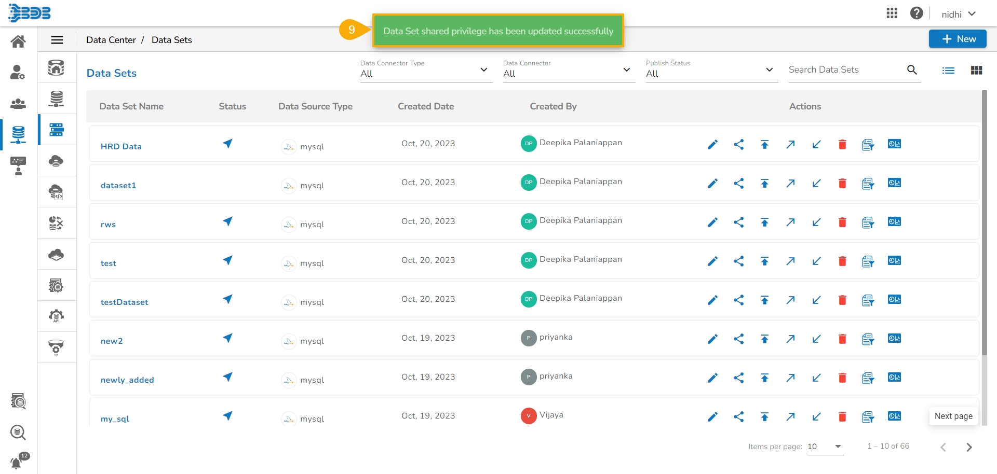This screenshot has height=474, width=997.
Task: Toggle the hamburger sidebar menu
Action: [x=57, y=40]
